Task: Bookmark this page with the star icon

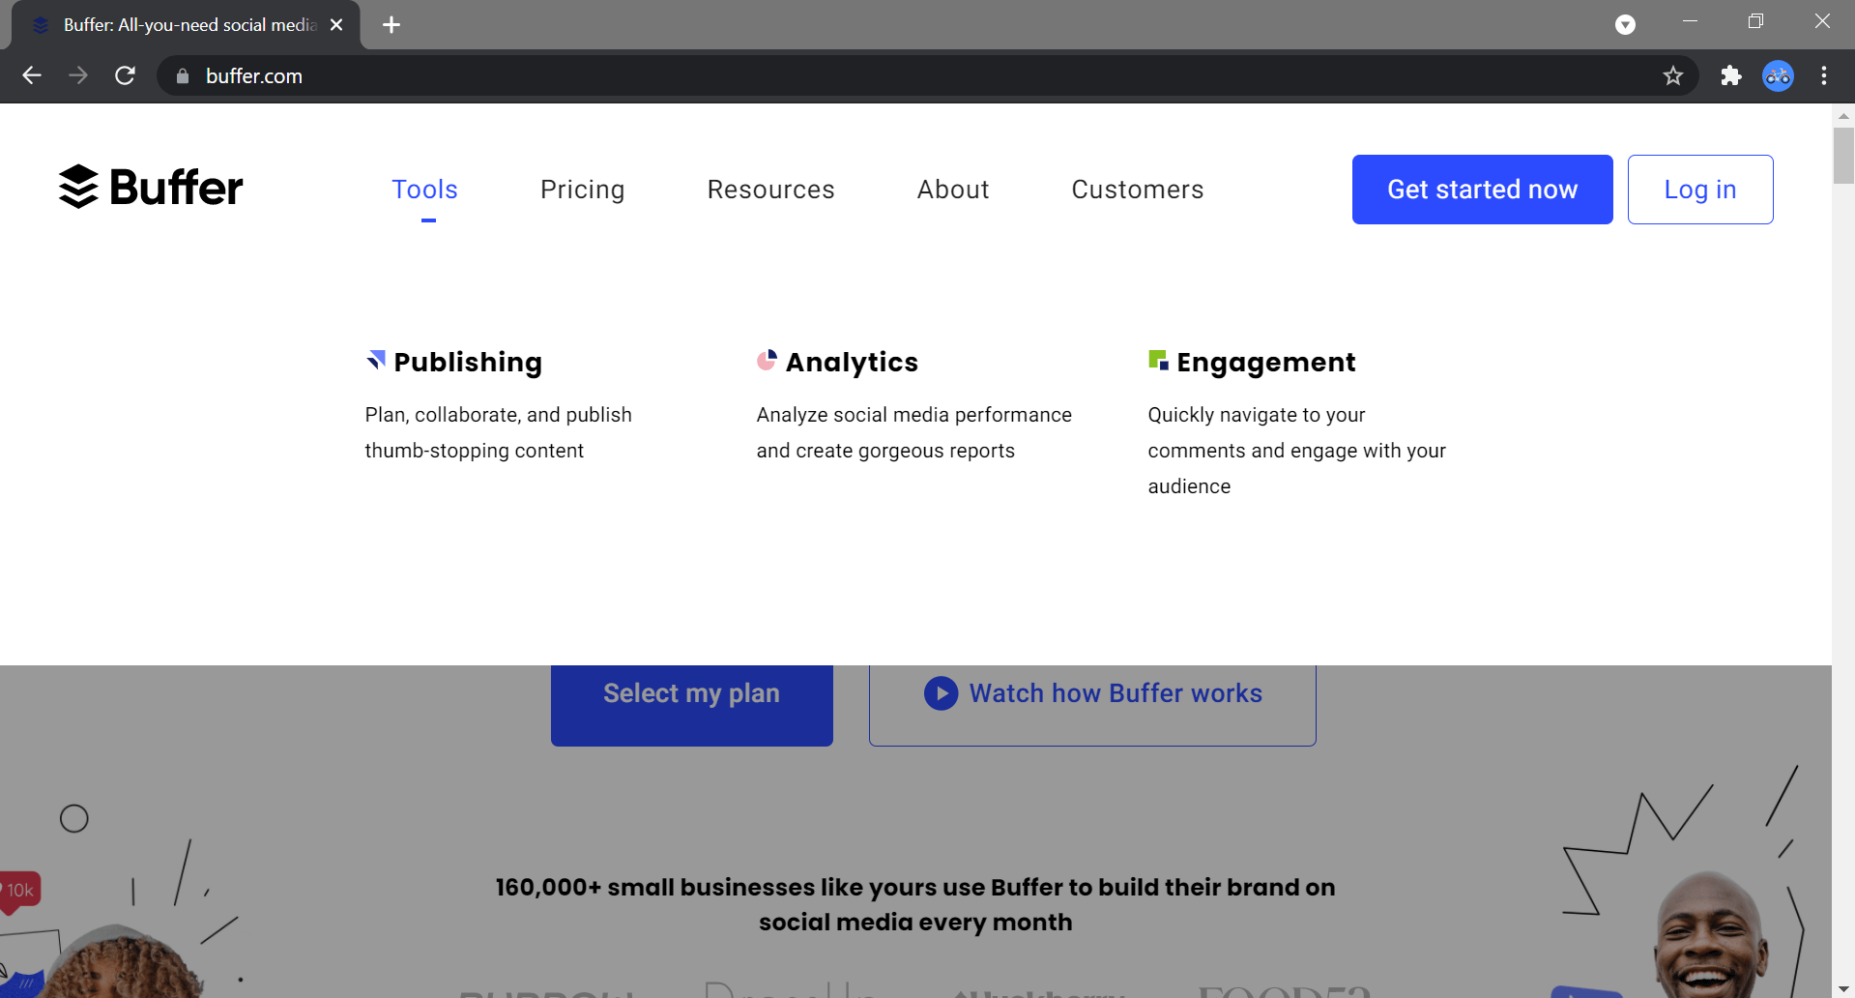Action: (x=1673, y=75)
